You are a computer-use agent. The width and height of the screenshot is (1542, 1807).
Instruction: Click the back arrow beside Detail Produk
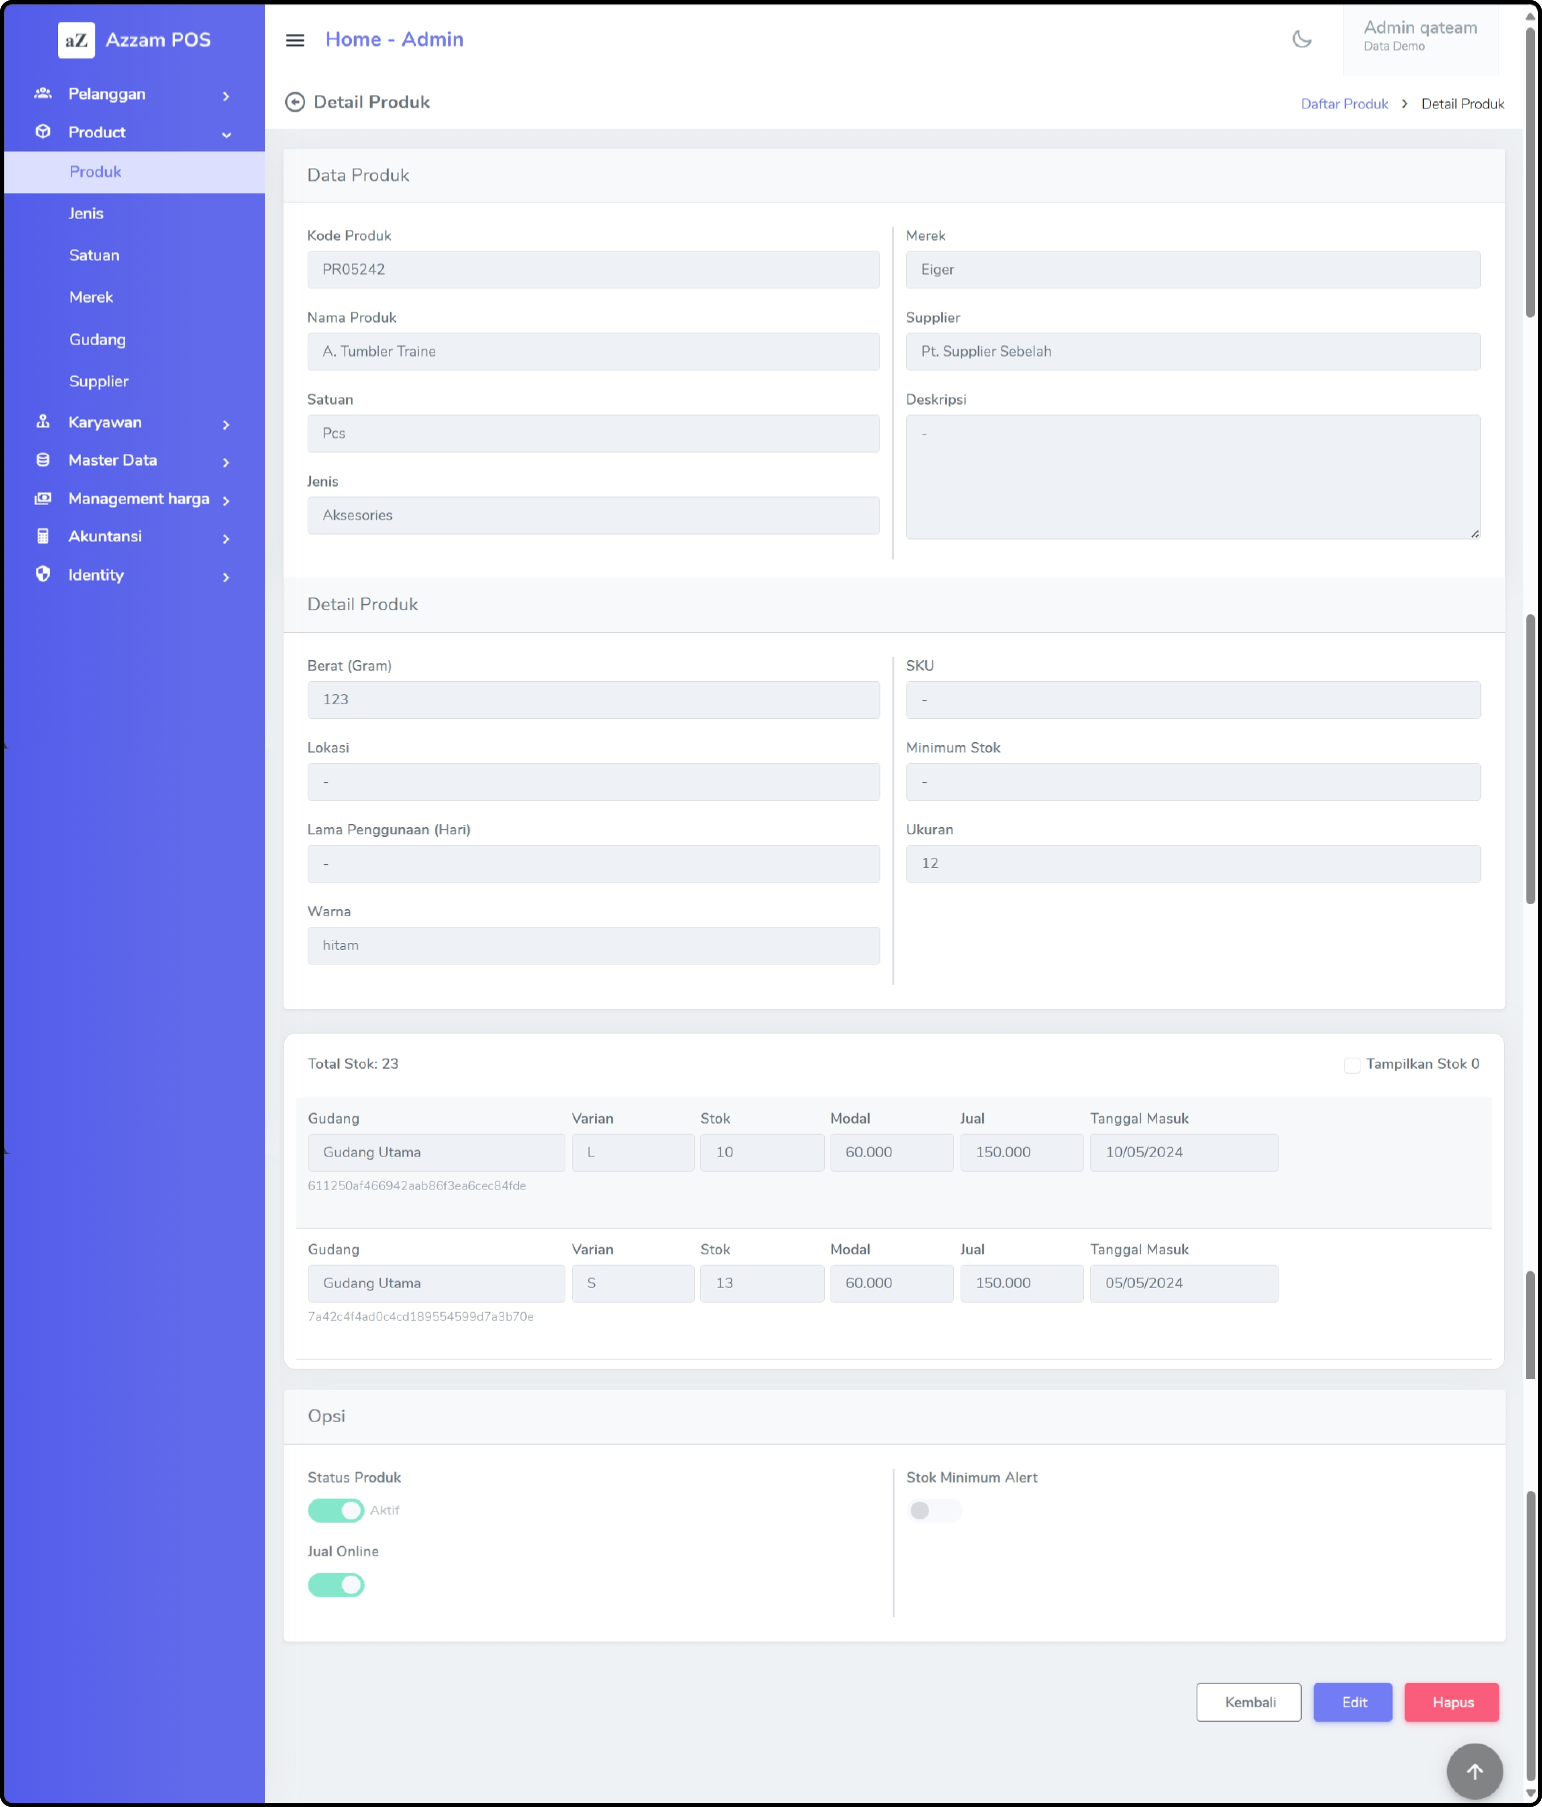click(295, 102)
